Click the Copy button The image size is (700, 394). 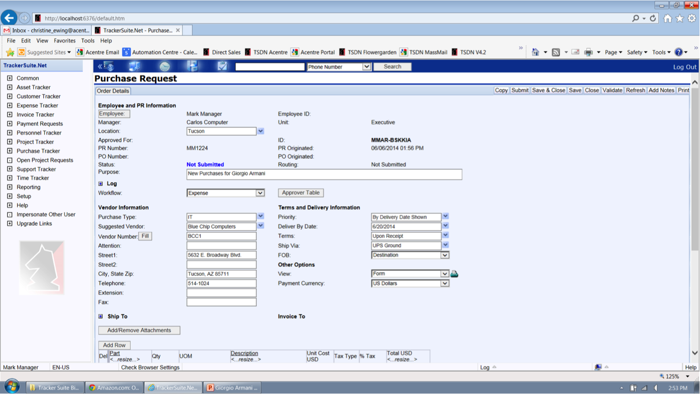pos(501,91)
